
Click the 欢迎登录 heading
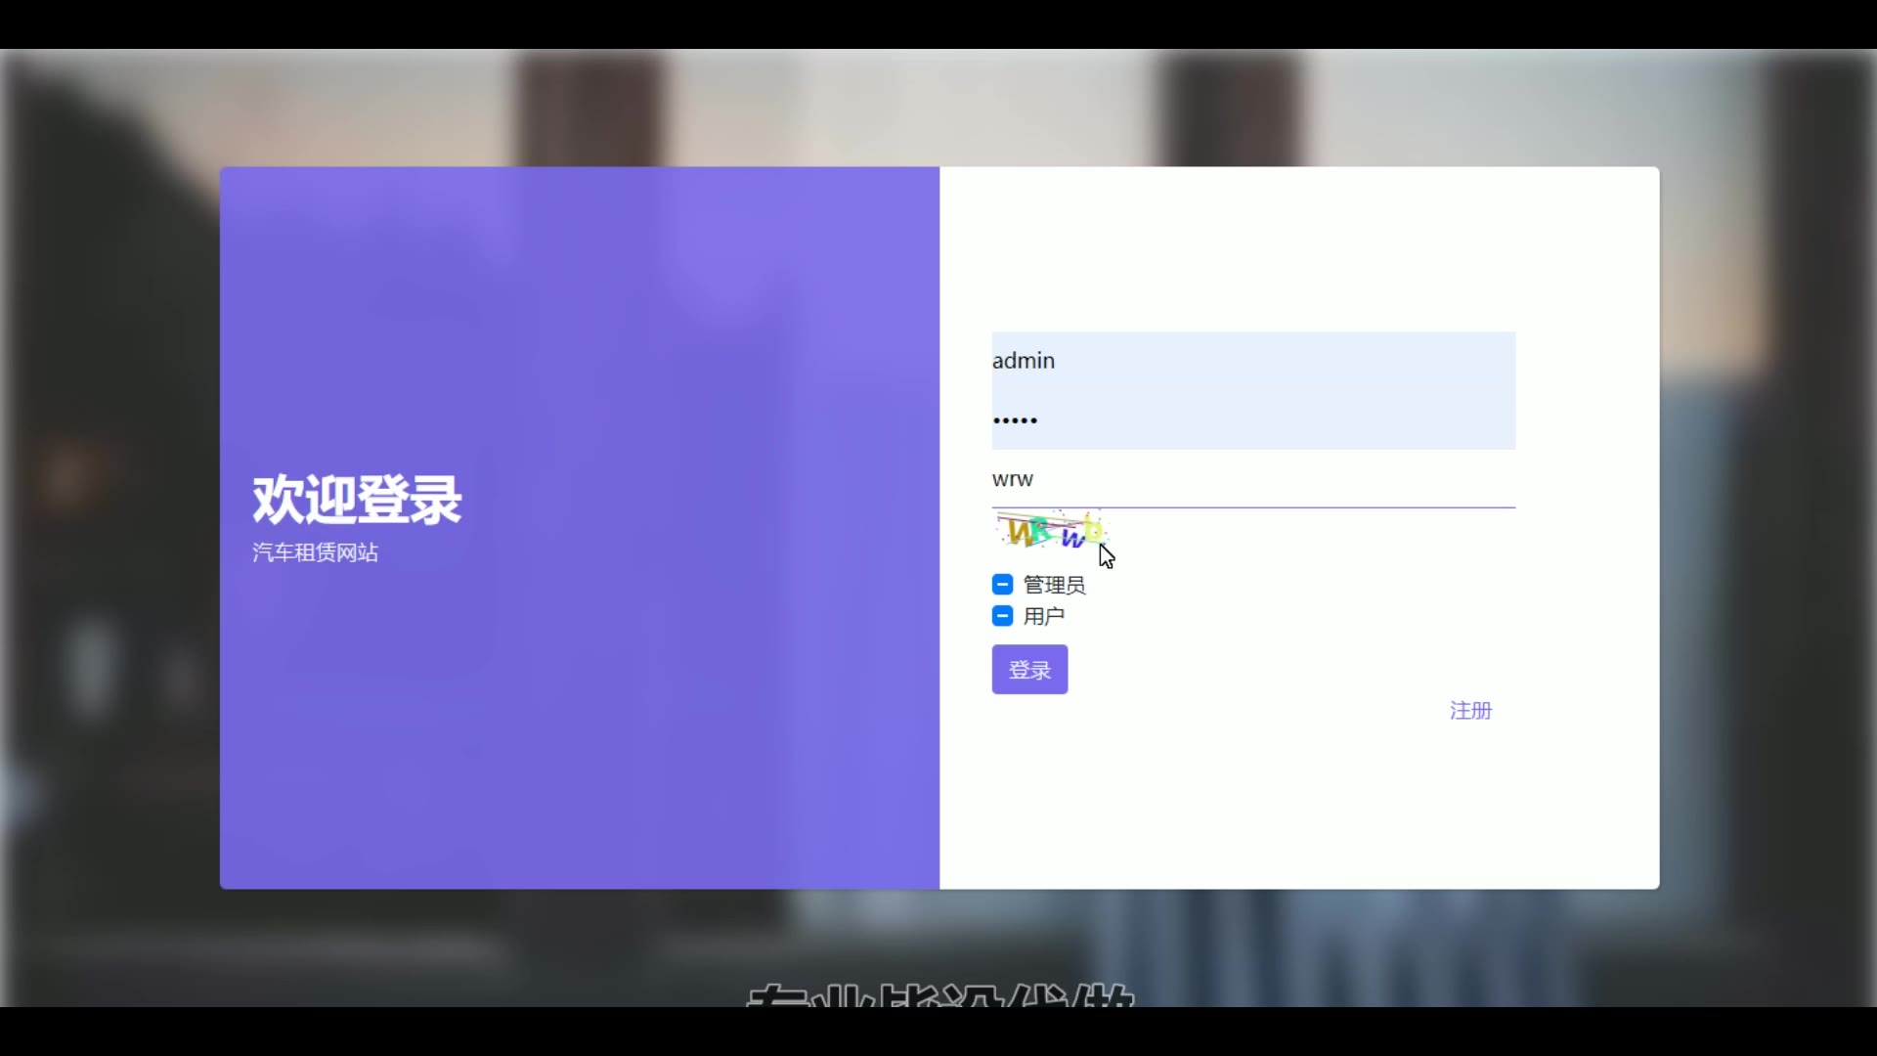357,500
